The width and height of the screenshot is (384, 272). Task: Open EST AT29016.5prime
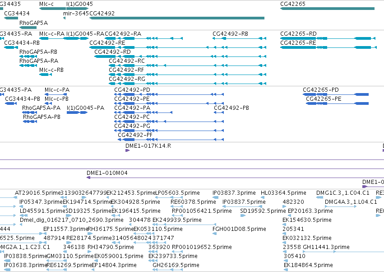15,197
